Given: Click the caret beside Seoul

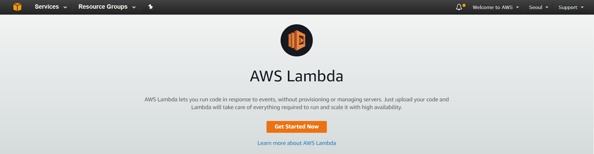Looking at the screenshot, I should click(547, 7).
